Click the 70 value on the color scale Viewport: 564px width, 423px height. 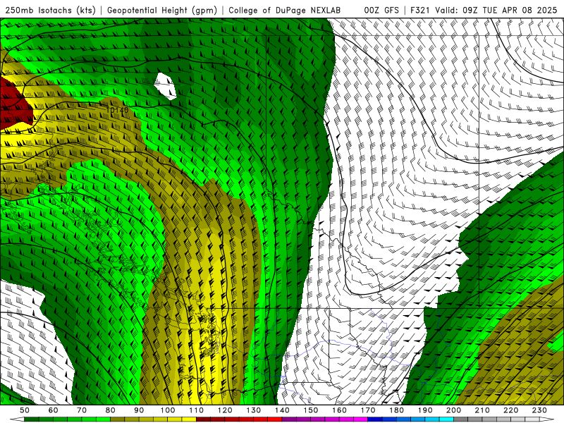pyautogui.click(x=82, y=410)
